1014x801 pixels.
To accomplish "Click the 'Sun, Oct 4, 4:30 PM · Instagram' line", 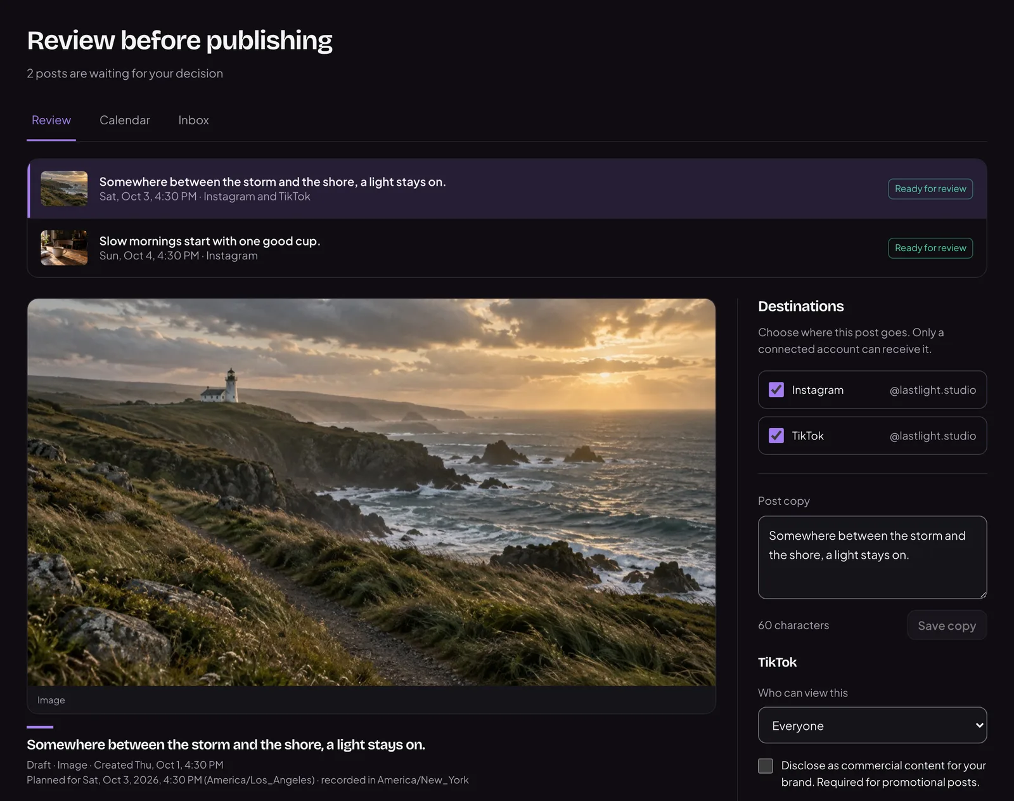I will click(x=179, y=256).
